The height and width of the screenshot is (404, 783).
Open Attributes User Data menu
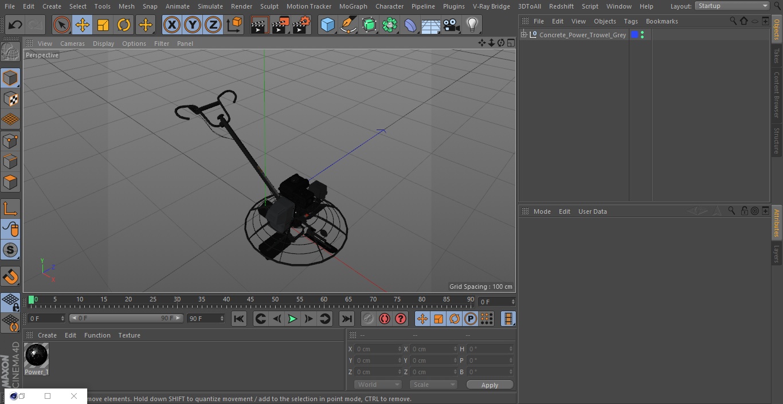point(592,211)
